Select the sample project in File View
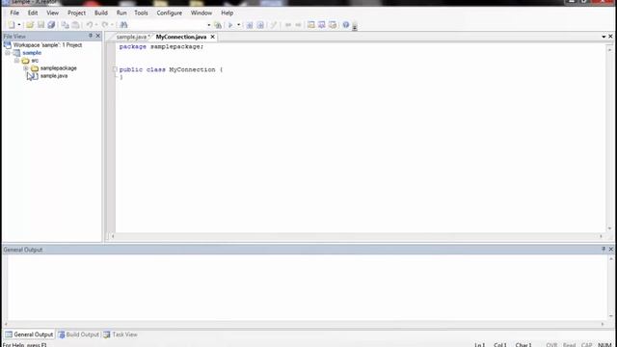 pyautogui.click(x=32, y=53)
